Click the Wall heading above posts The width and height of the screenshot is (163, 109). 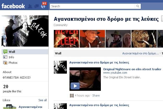[58, 53]
